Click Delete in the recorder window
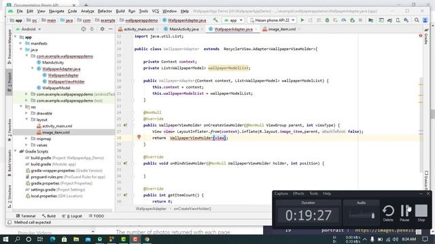 [388, 213]
